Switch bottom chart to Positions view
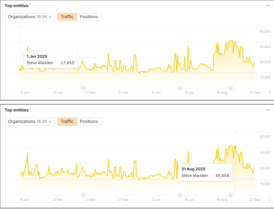This screenshot has height=209, width=274. pyautogui.click(x=89, y=121)
